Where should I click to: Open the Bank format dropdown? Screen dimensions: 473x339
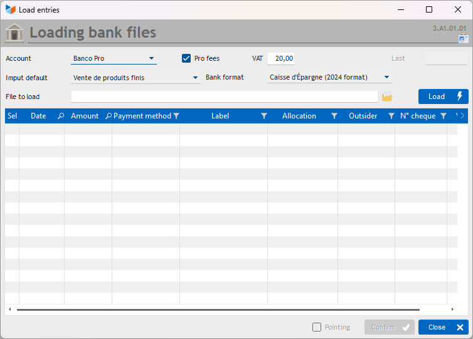click(x=386, y=77)
